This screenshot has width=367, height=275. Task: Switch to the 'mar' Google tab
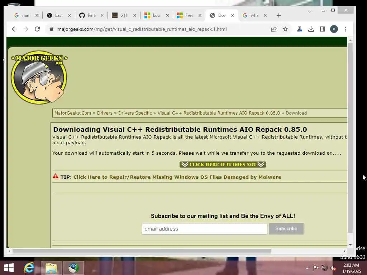[23, 15]
